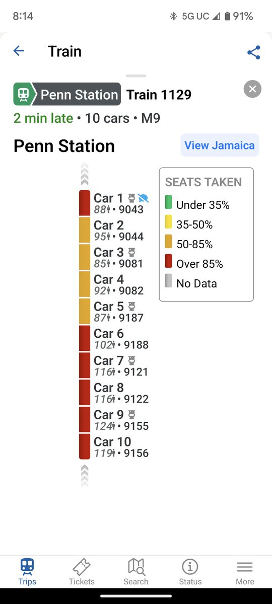The image size is (272, 604).
Task: Open the Status info tab
Action: (190, 572)
